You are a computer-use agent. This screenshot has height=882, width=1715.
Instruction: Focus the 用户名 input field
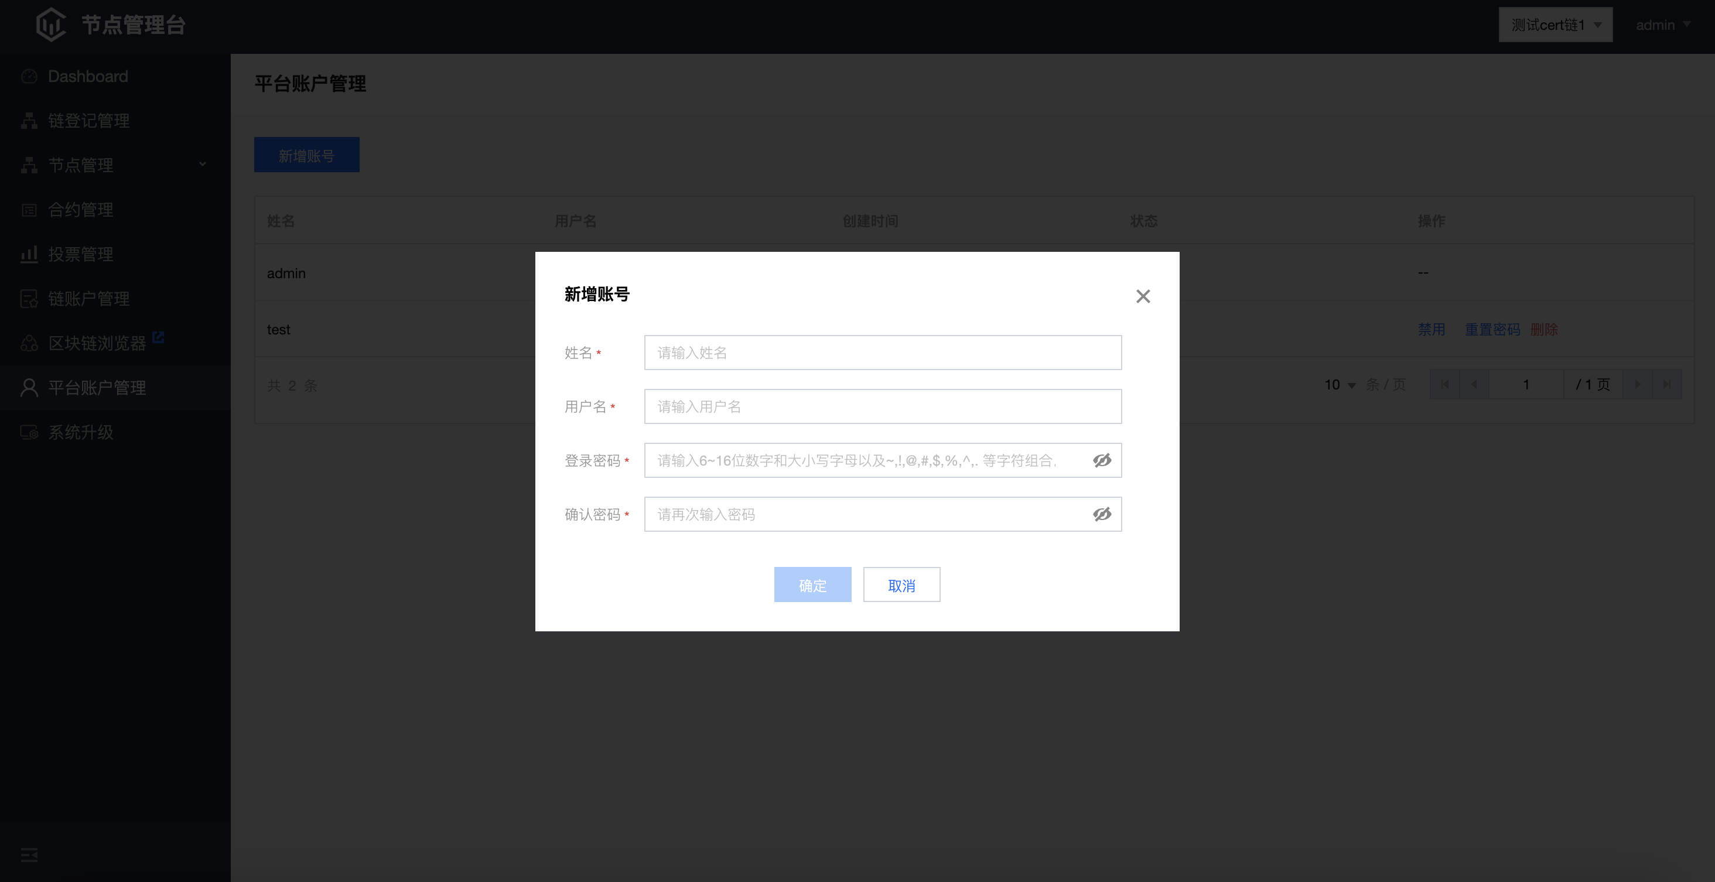(883, 406)
